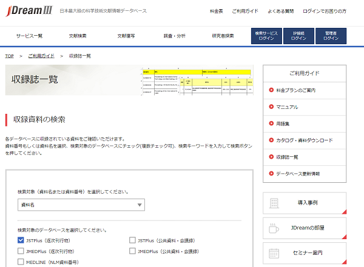Enable the JSTPlus (公共資料・会議録) checkbox
Viewport: 364px width, 267px height.
coord(132,240)
